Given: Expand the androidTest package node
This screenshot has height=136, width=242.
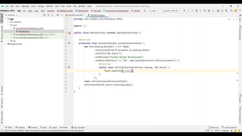Looking at the screenshot, I should (x=11, y=34).
